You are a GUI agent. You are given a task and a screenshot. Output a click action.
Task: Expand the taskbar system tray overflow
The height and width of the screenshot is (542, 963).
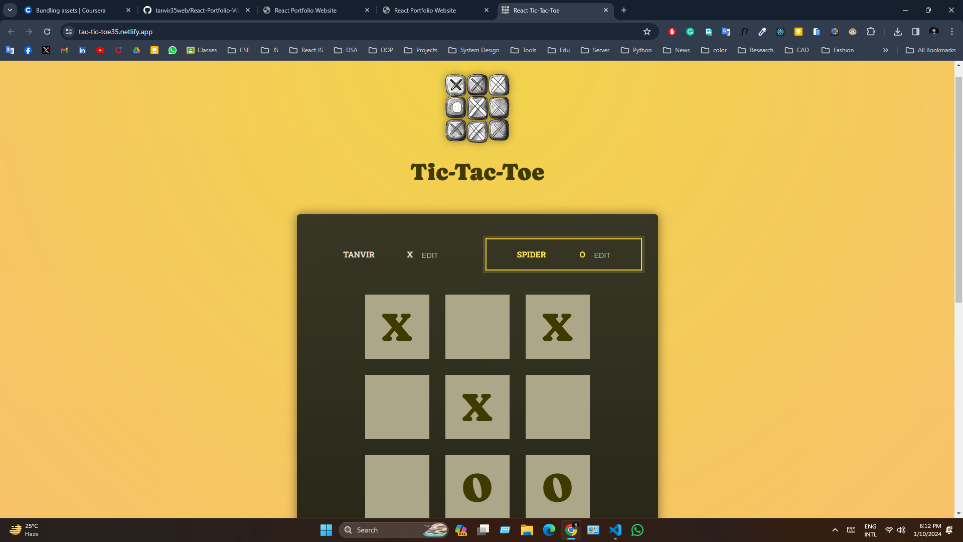(835, 529)
